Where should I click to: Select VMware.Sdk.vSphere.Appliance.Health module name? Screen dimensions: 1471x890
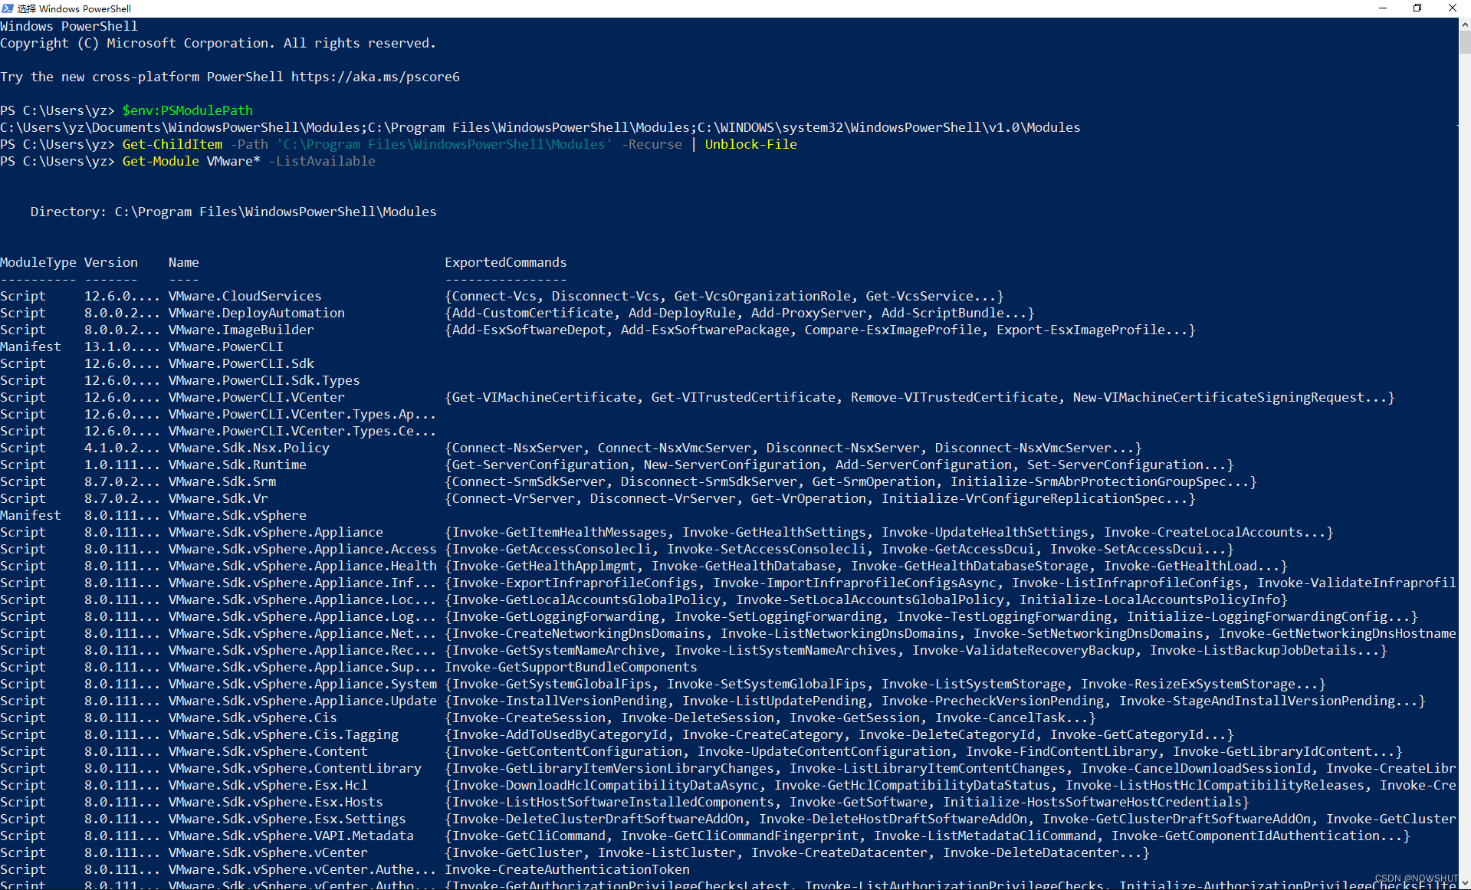coord(303,566)
